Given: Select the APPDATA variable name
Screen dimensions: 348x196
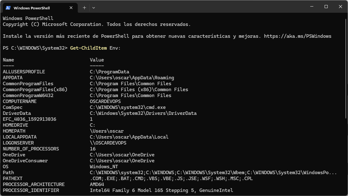Looking at the screenshot, I should coord(13,78).
